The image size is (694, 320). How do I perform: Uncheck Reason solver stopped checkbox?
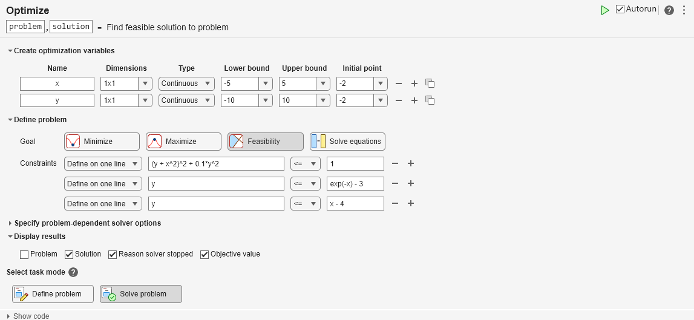(113, 254)
